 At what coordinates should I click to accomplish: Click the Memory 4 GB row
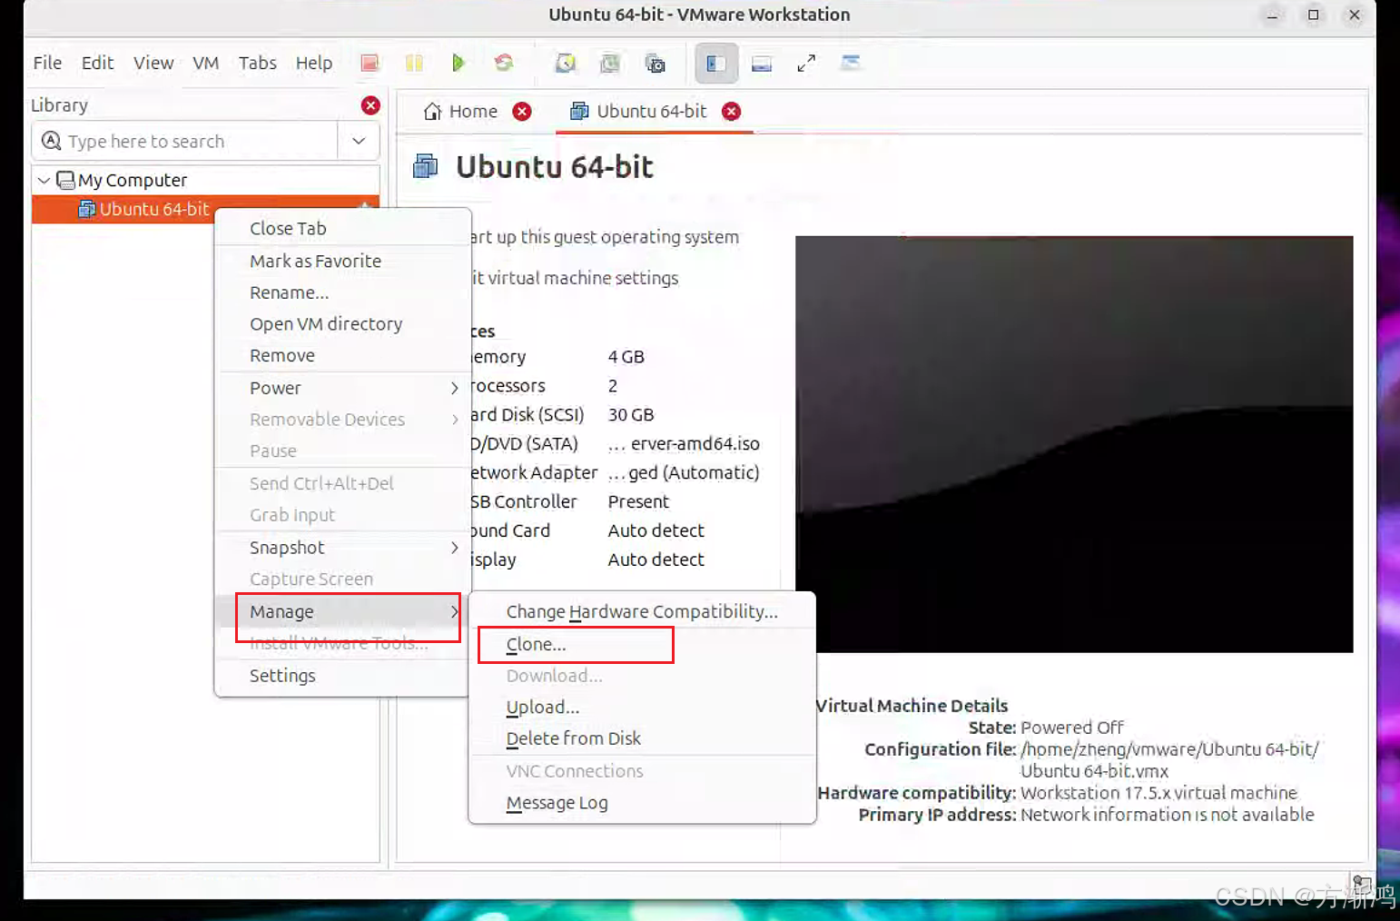[x=616, y=357]
